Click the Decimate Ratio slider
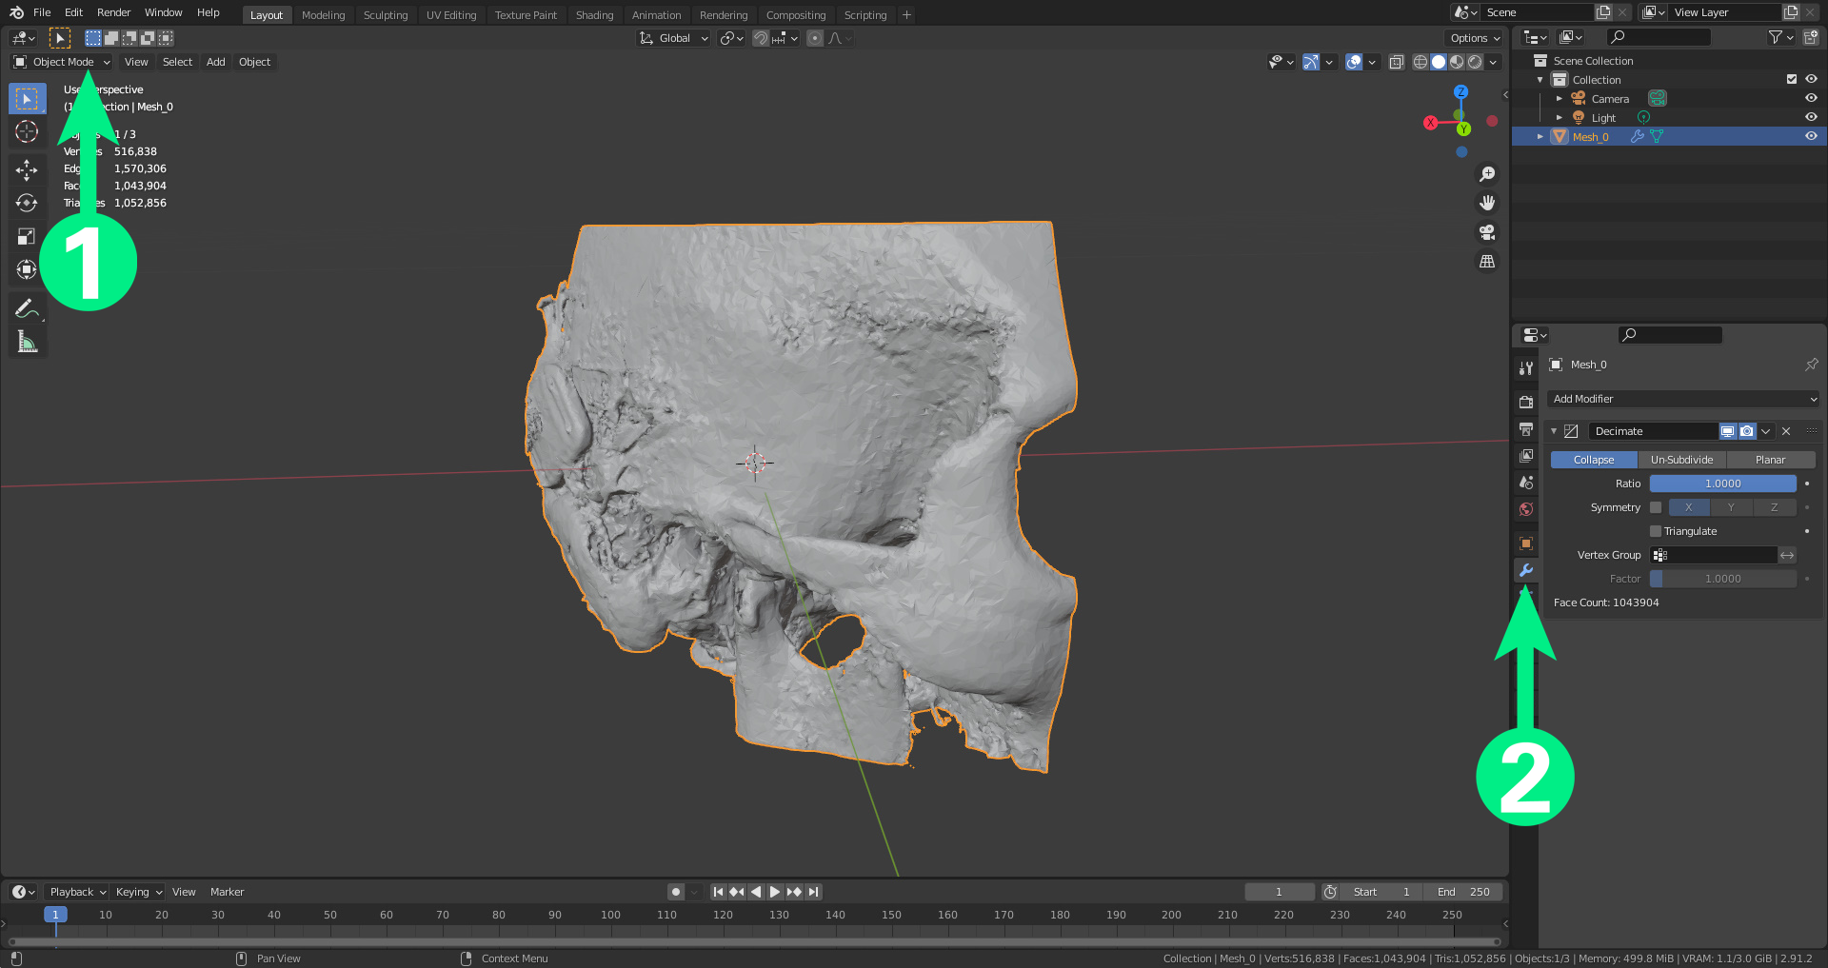1828x968 pixels. point(1722,484)
